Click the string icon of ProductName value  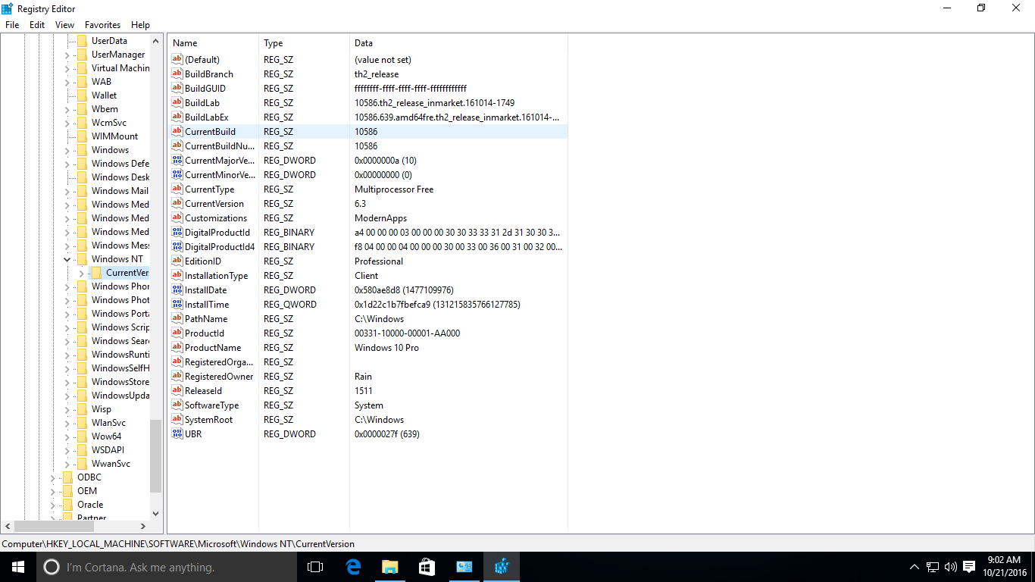[x=177, y=348]
